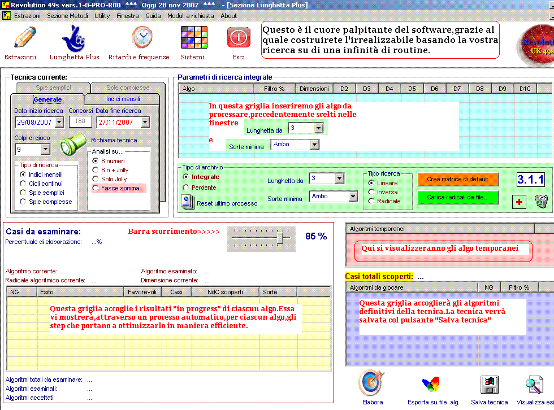Choose Fasce somma radio option
Screen dimensions: 554x410
coord(95,188)
